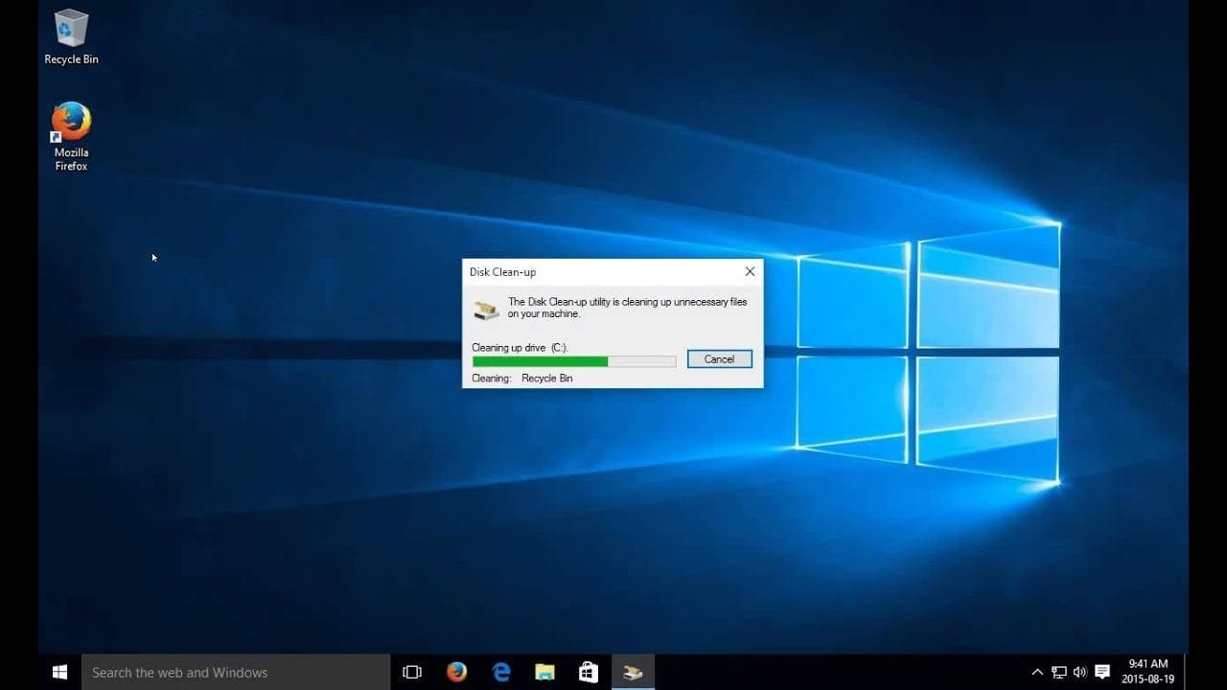
Task: Open File Explorer from the taskbar
Action: (544, 671)
